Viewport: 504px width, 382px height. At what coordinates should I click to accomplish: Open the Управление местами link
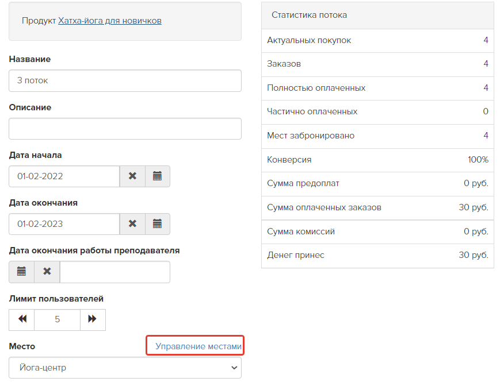(x=198, y=346)
